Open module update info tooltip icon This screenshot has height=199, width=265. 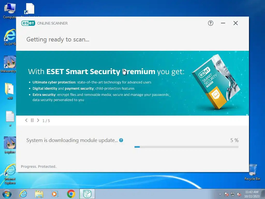click(121, 140)
